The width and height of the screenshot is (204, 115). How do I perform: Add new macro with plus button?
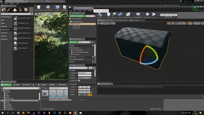93,62
